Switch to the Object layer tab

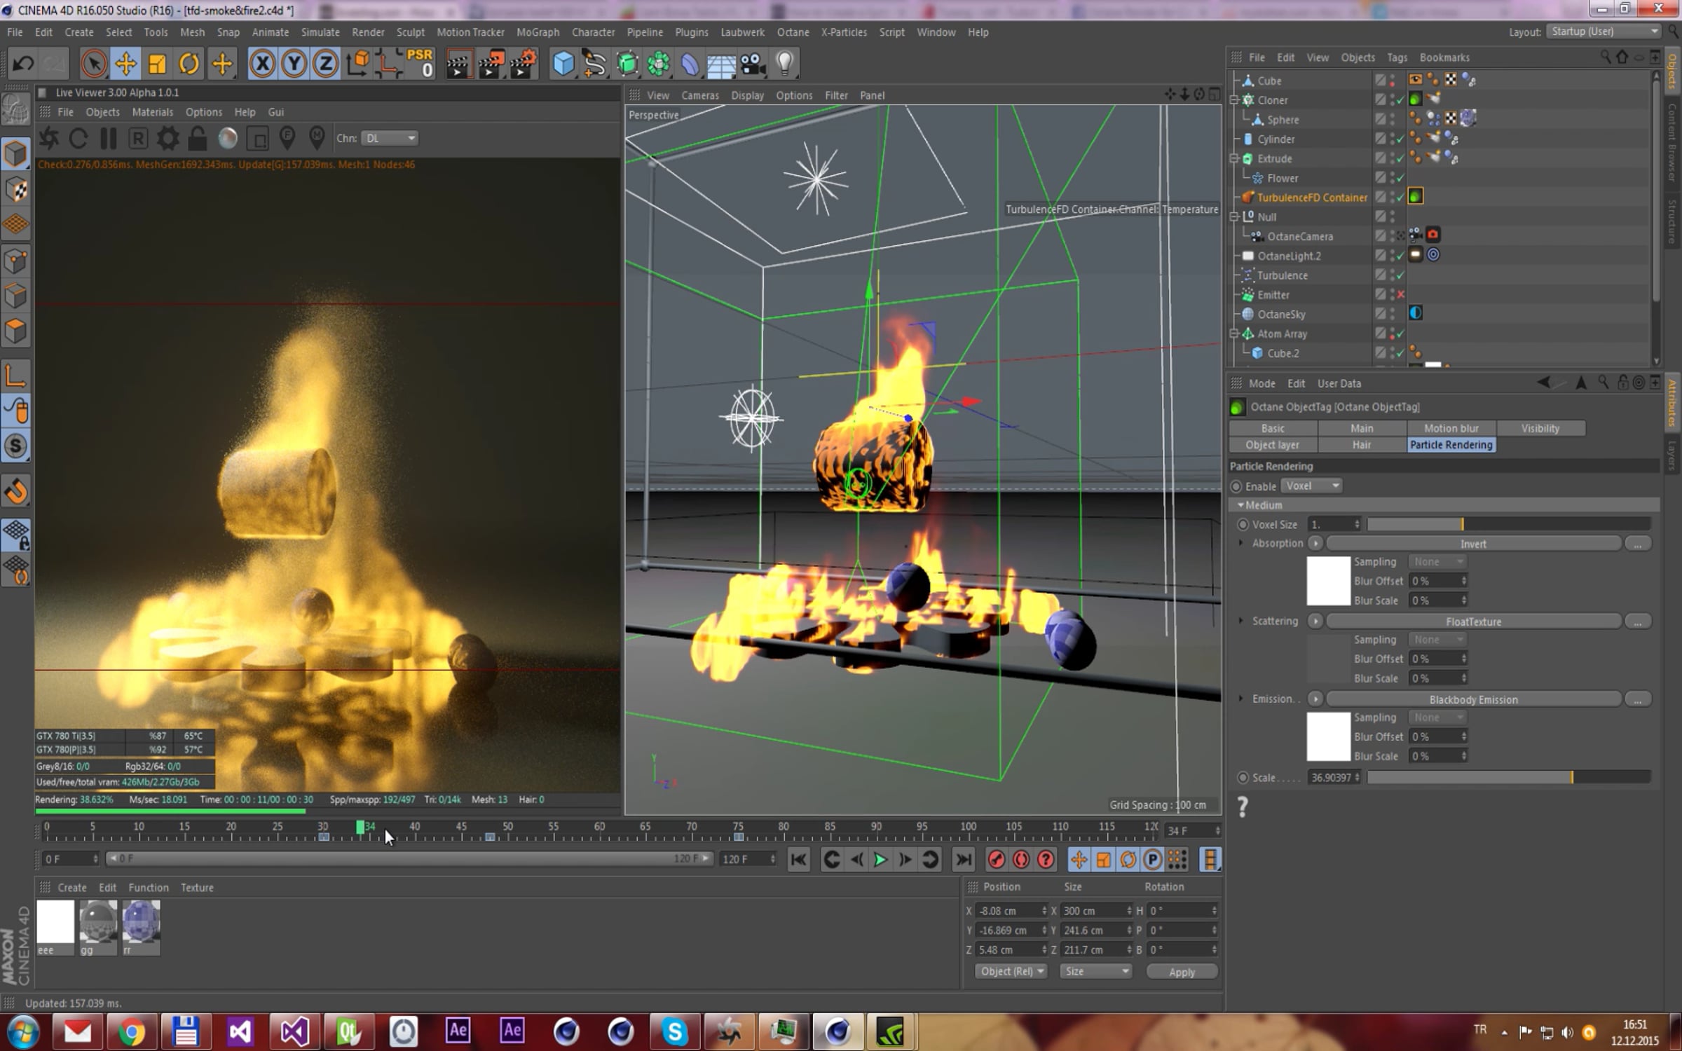[x=1272, y=445]
